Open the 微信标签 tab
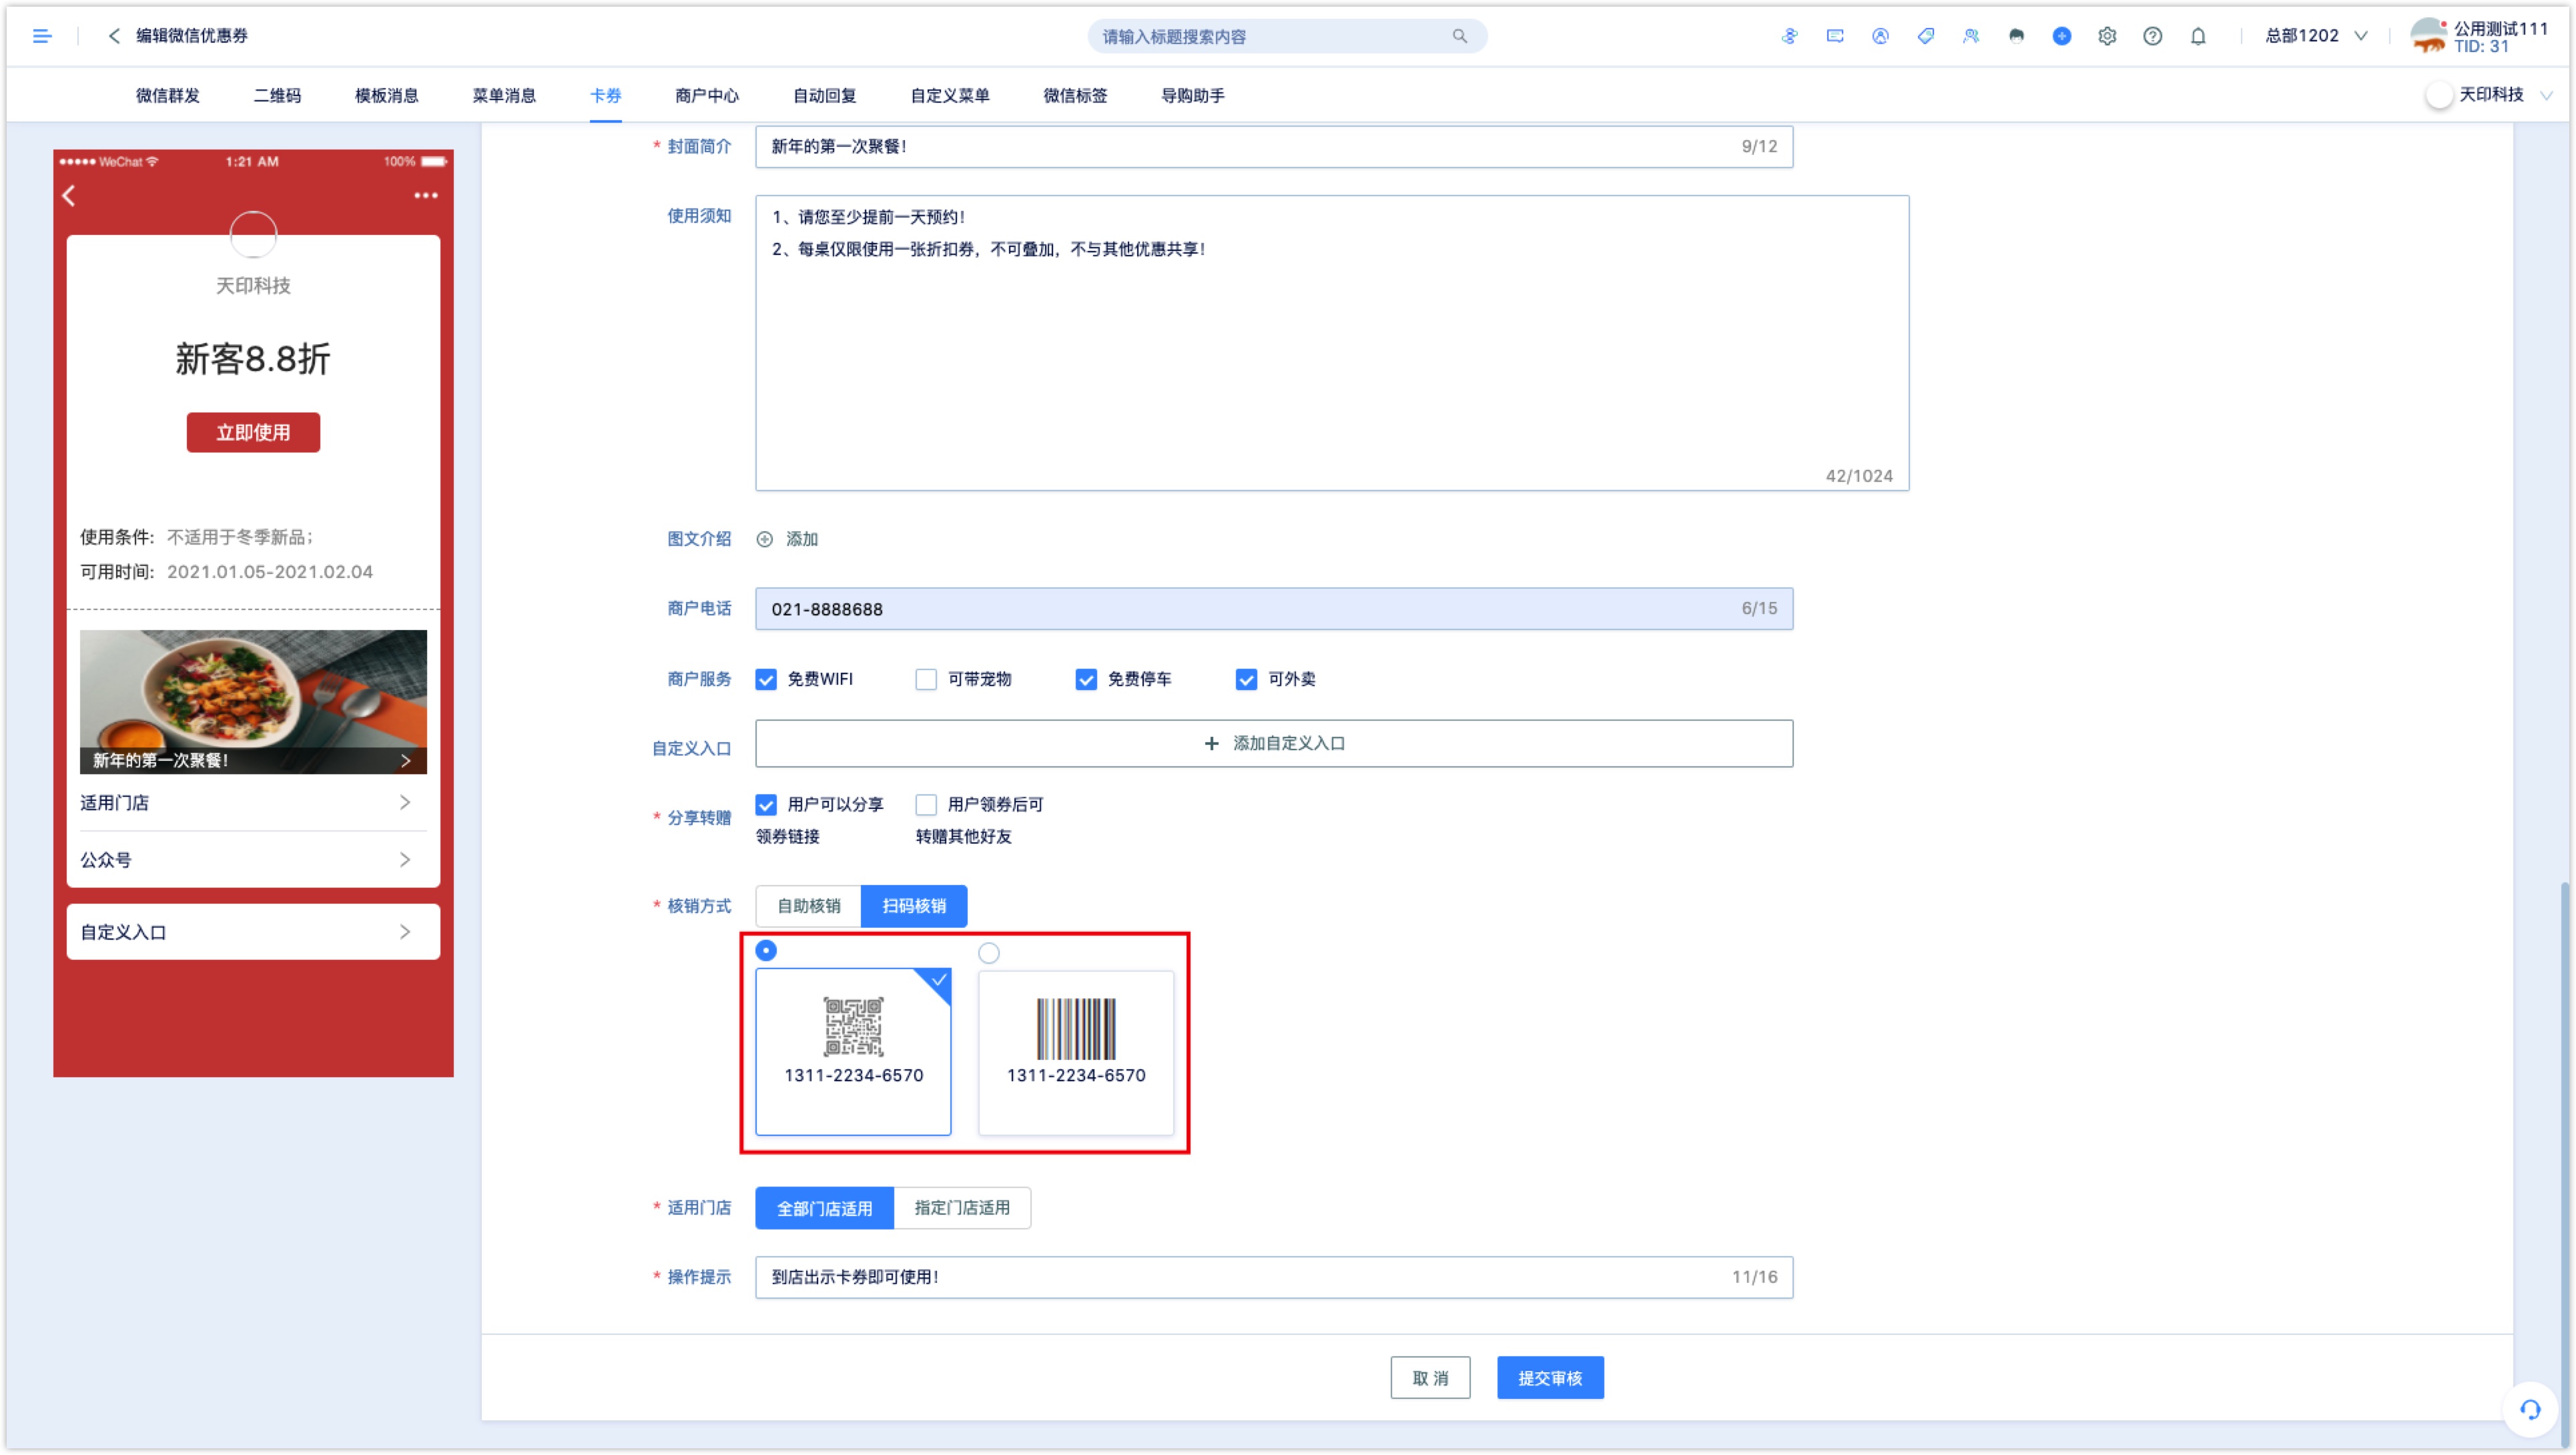 point(1076,95)
